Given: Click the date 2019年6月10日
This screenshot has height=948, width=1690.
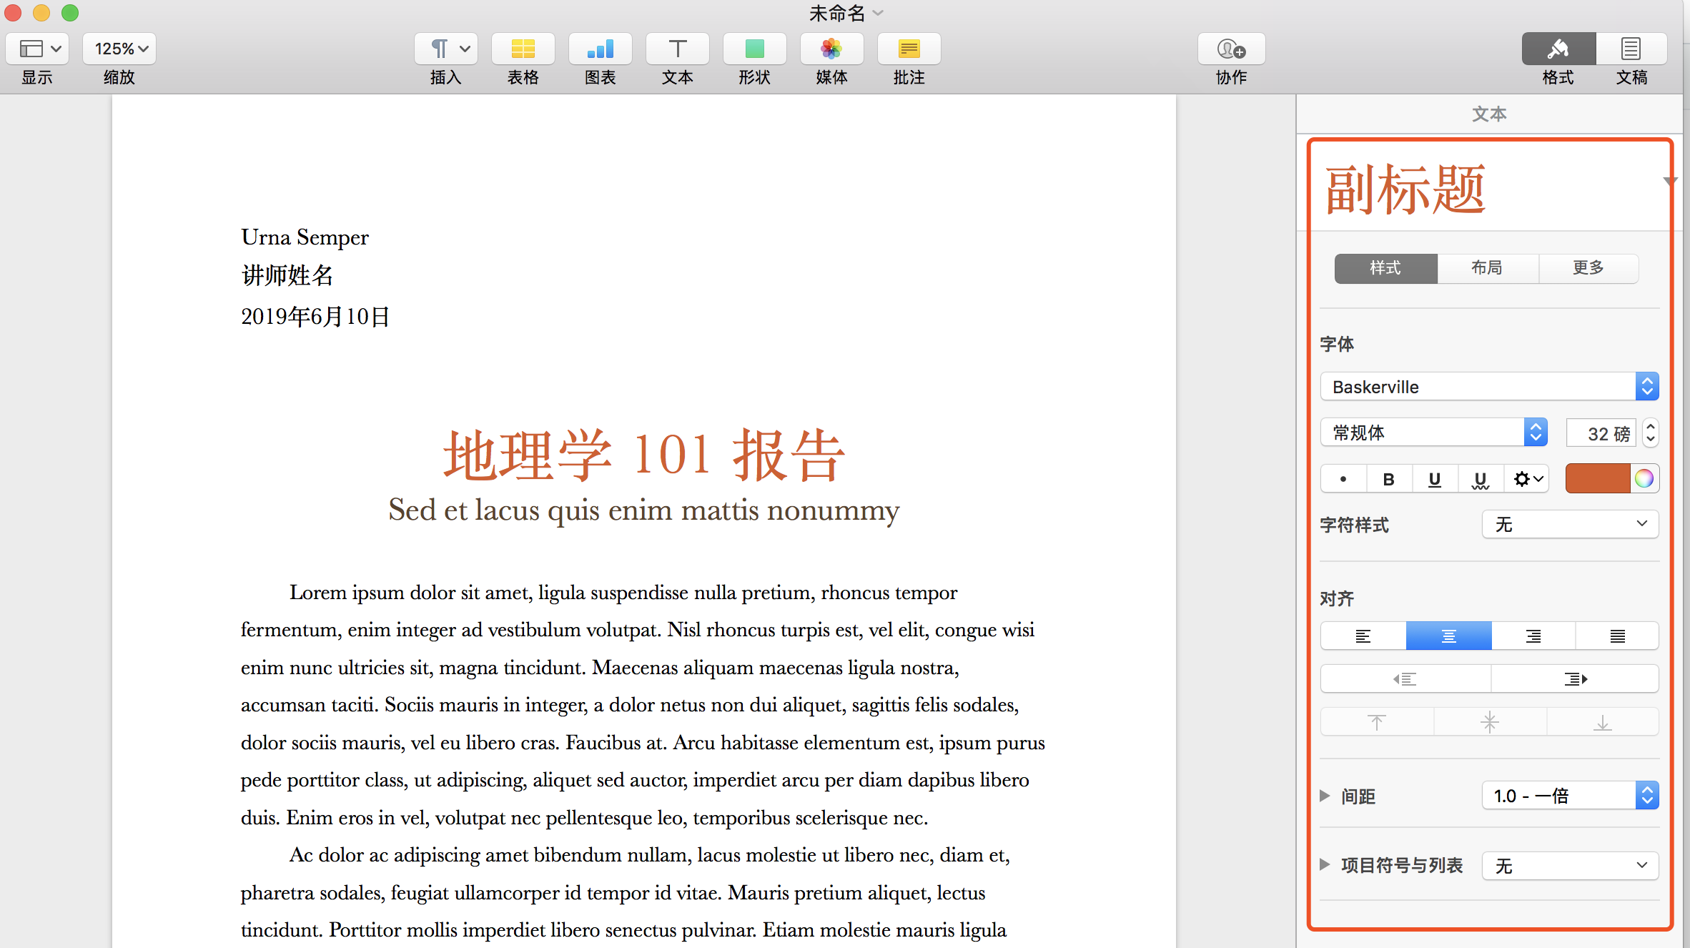Looking at the screenshot, I should 315,316.
